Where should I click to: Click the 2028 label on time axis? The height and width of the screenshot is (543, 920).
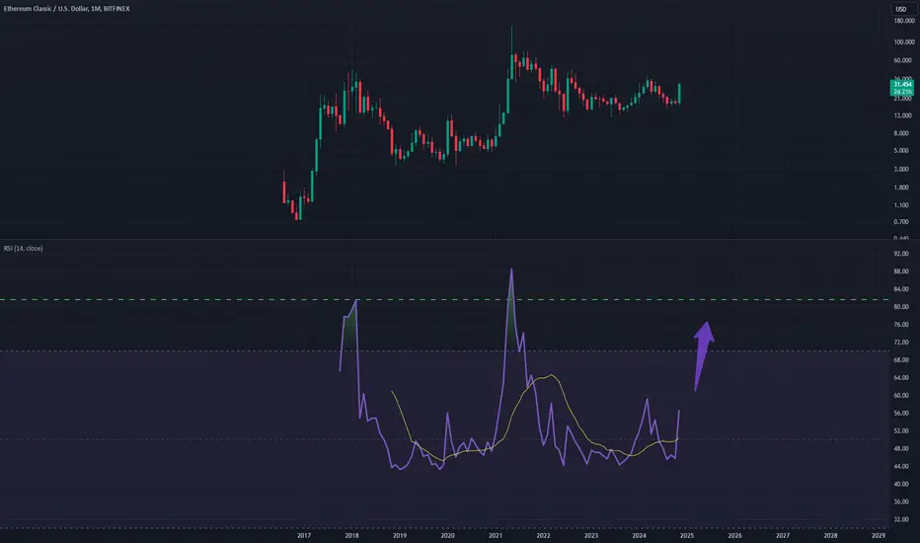[x=831, y=535]
